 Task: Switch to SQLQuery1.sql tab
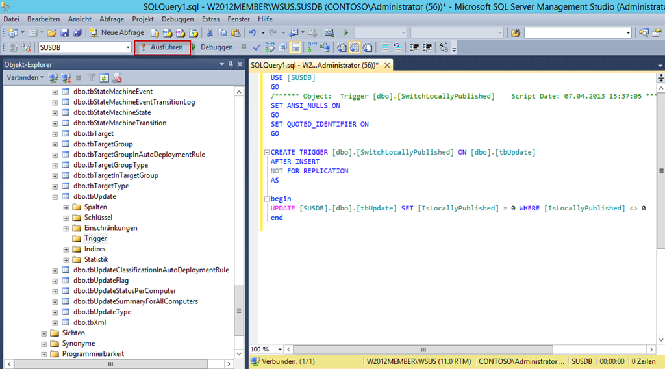[314, 66]
